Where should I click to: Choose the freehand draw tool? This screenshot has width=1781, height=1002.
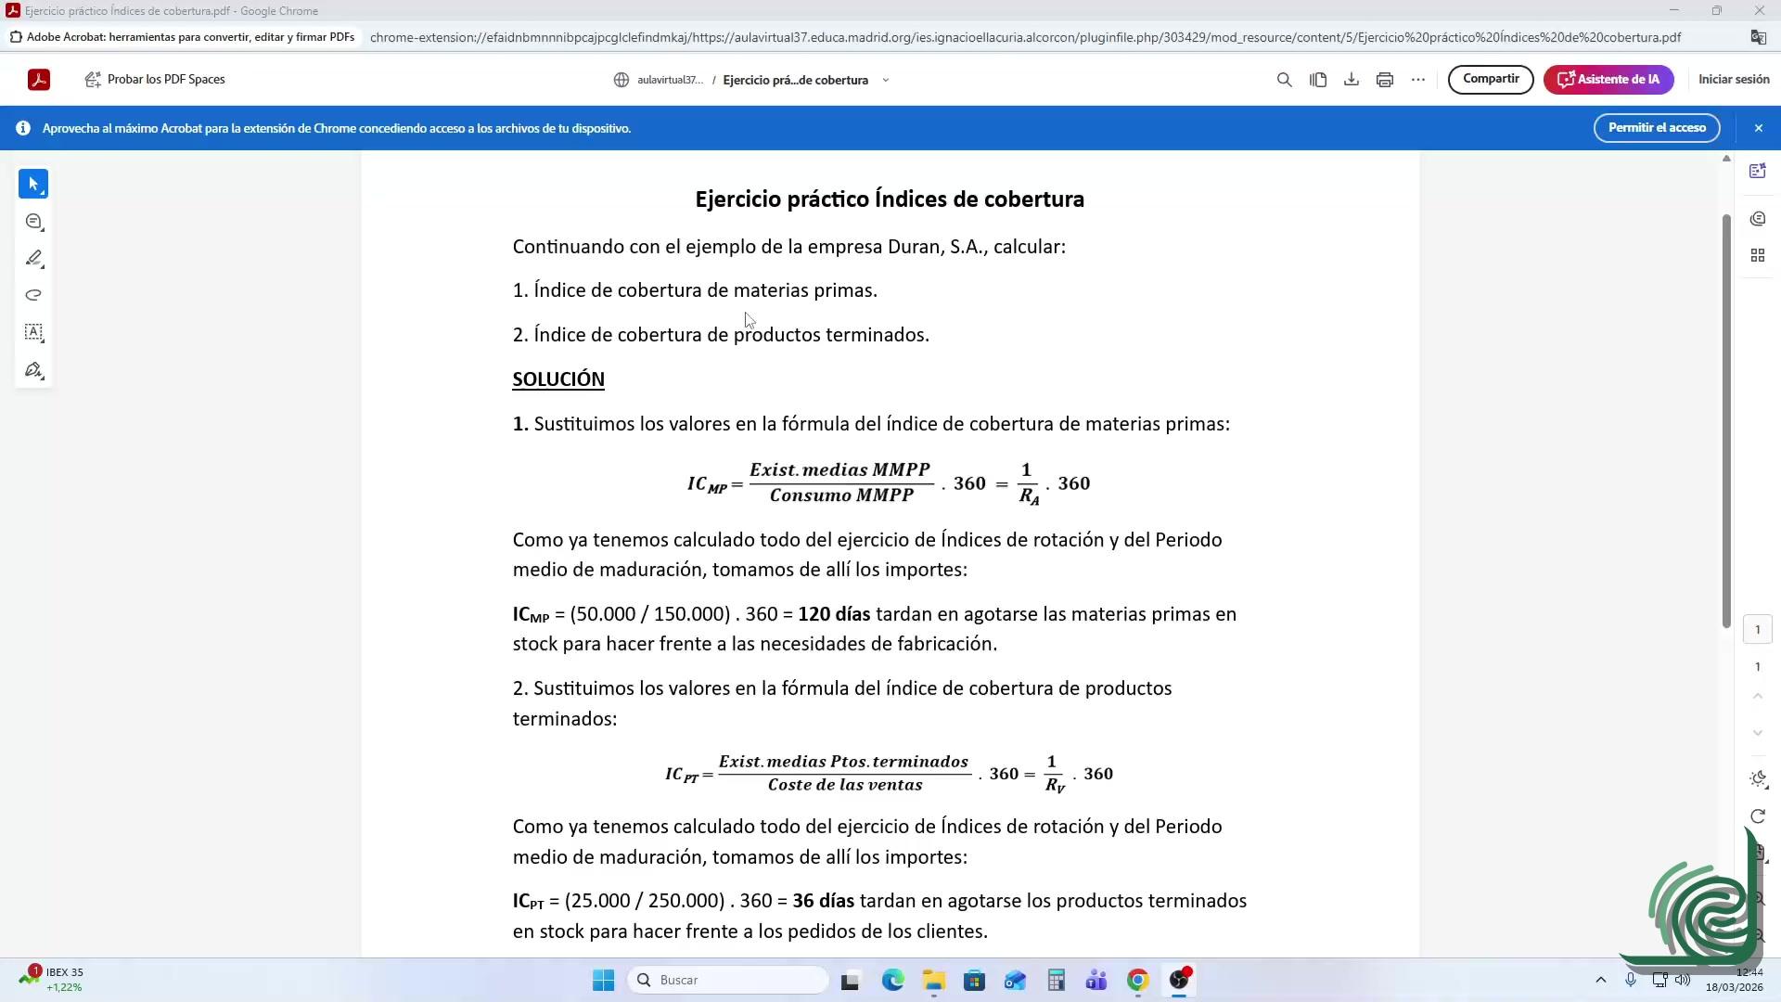point(33,295)
